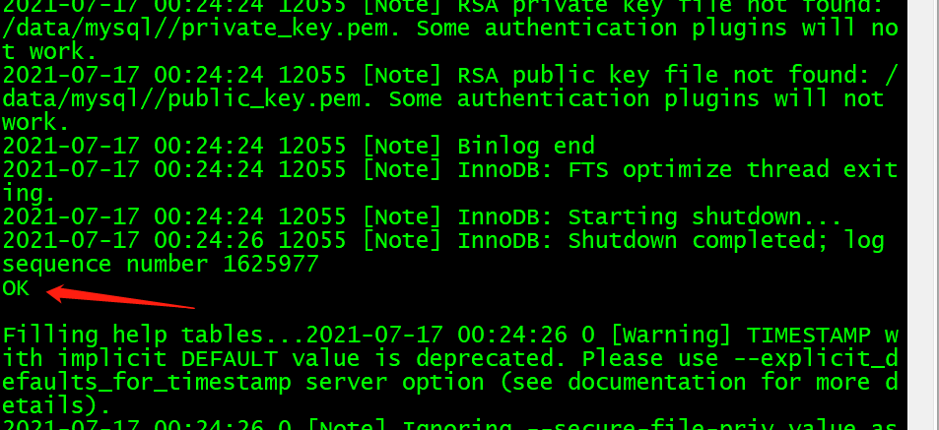Click the sequence number 1625977
This screenshot has width=939, height=430.
point(271,265)
